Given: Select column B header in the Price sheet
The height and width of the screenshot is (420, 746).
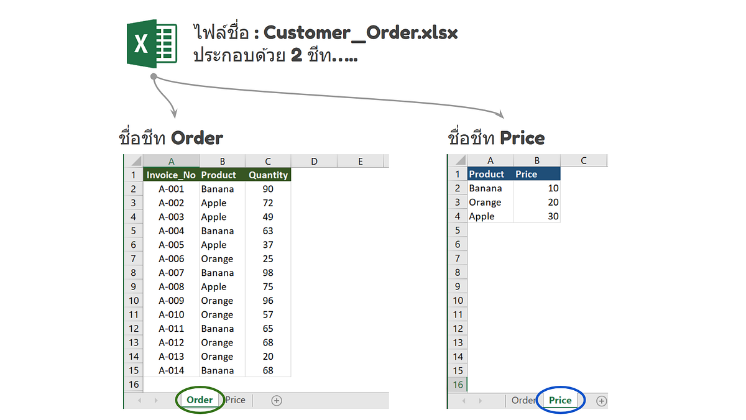Looking at the screenshot, I should [536, 160].
